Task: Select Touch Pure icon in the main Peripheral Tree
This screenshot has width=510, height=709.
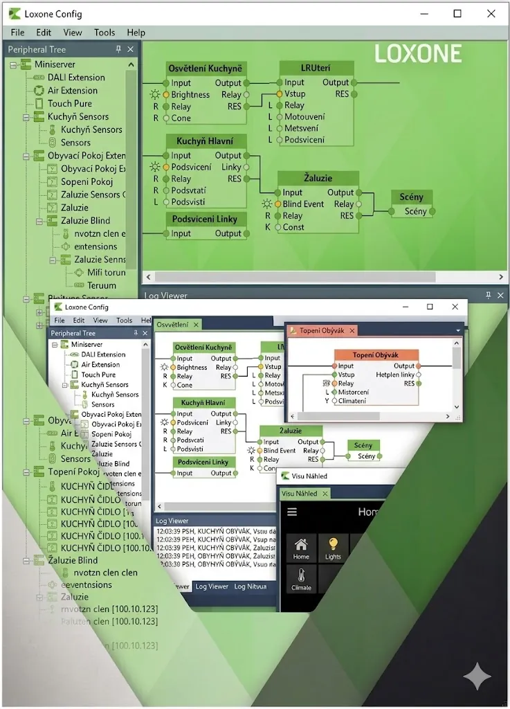Action: click(39, 104)
